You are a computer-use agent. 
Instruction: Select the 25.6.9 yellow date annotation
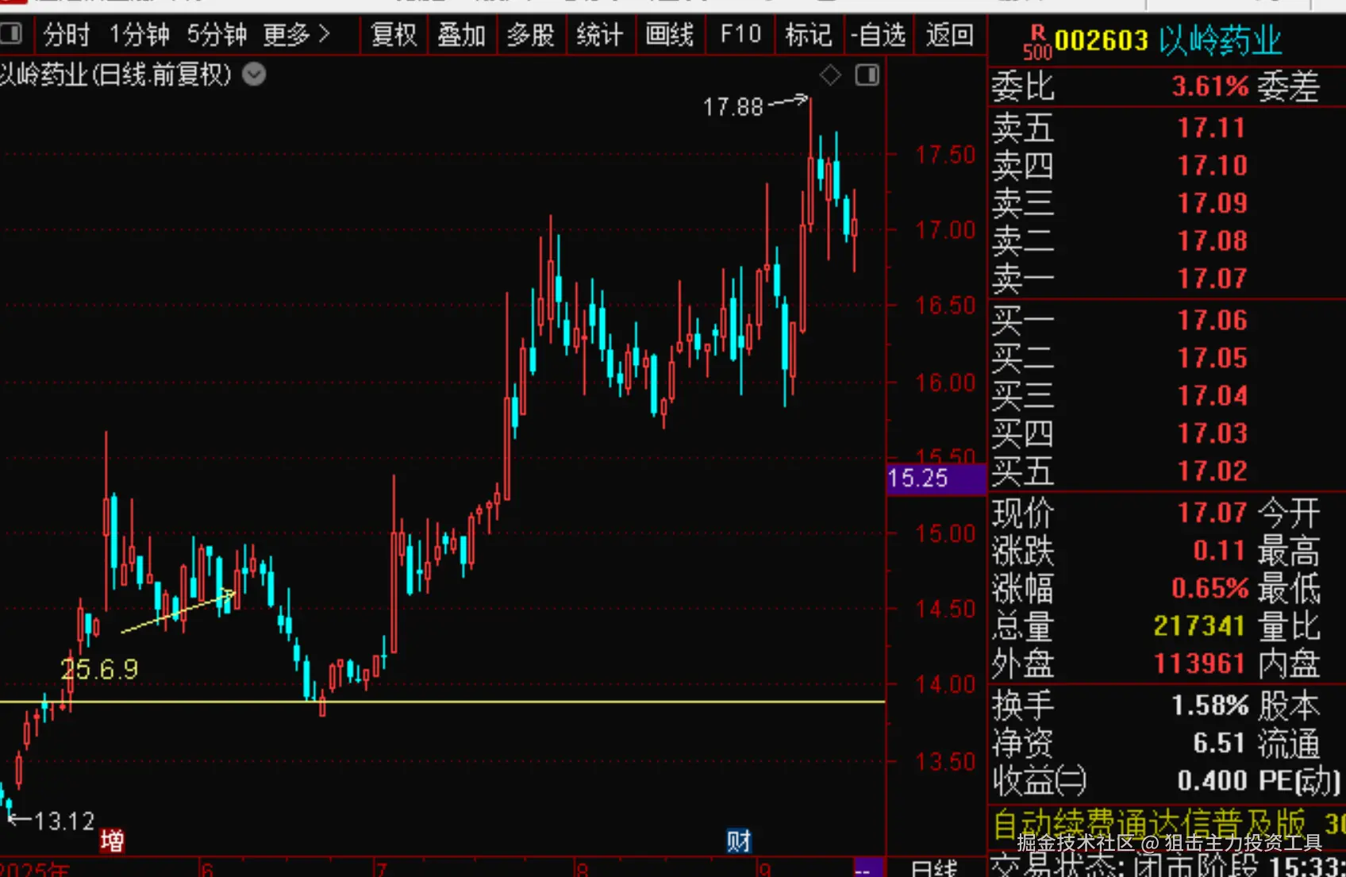pos(99,669)
